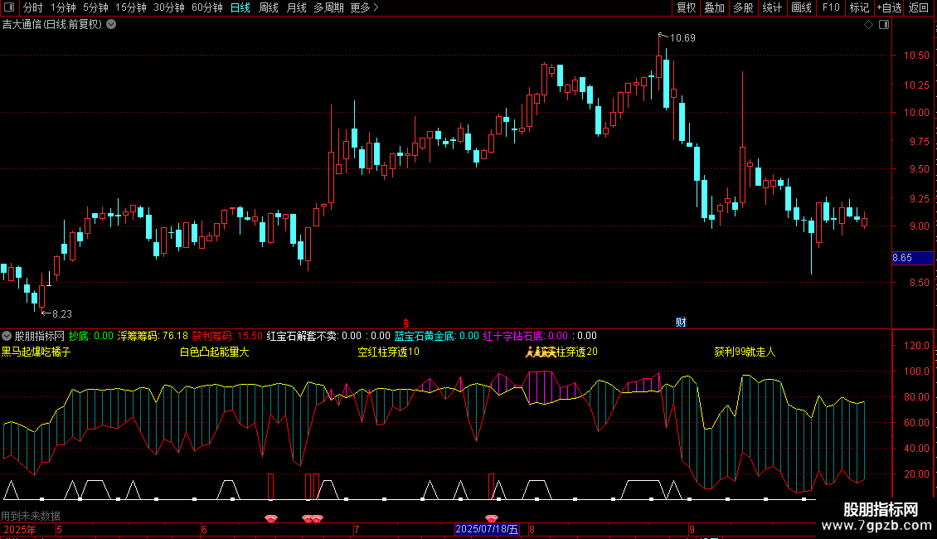Add stock with +自选 button
Viewport: 937px width, 539px height.
click(x=889, y=7)
